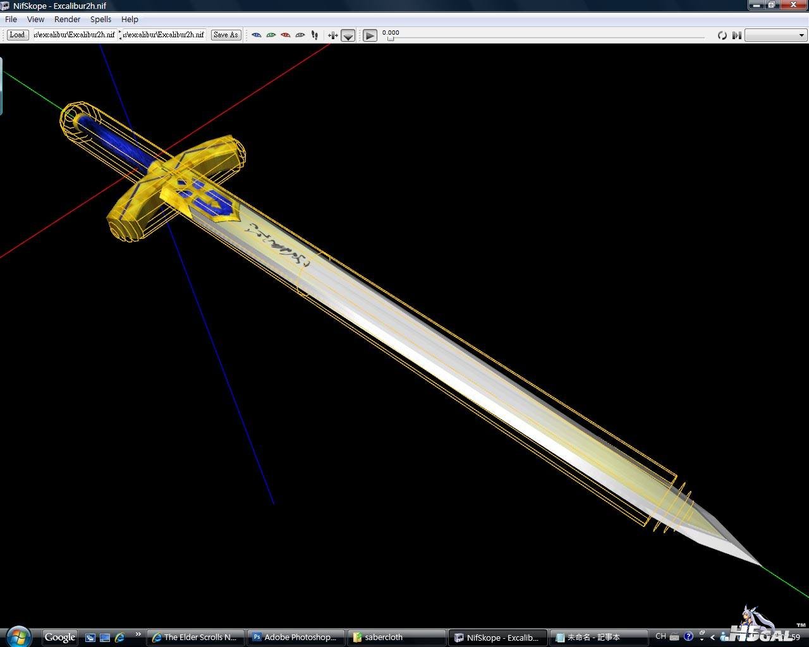Click the Save As button
The width and height of the screenshot is (809, 647).
pos(226,35)
